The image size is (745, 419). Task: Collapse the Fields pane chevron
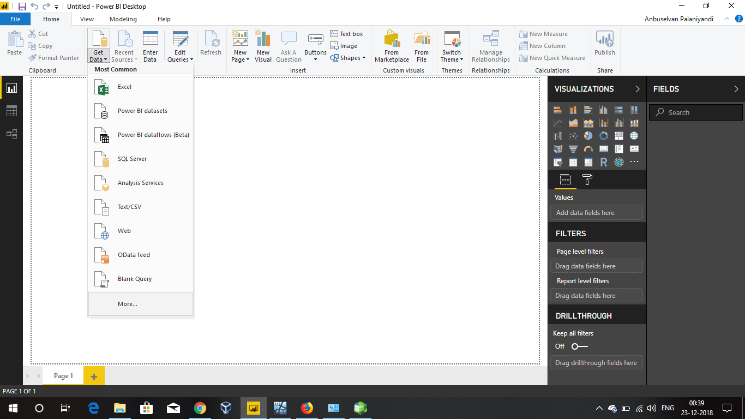pos(736,89)
